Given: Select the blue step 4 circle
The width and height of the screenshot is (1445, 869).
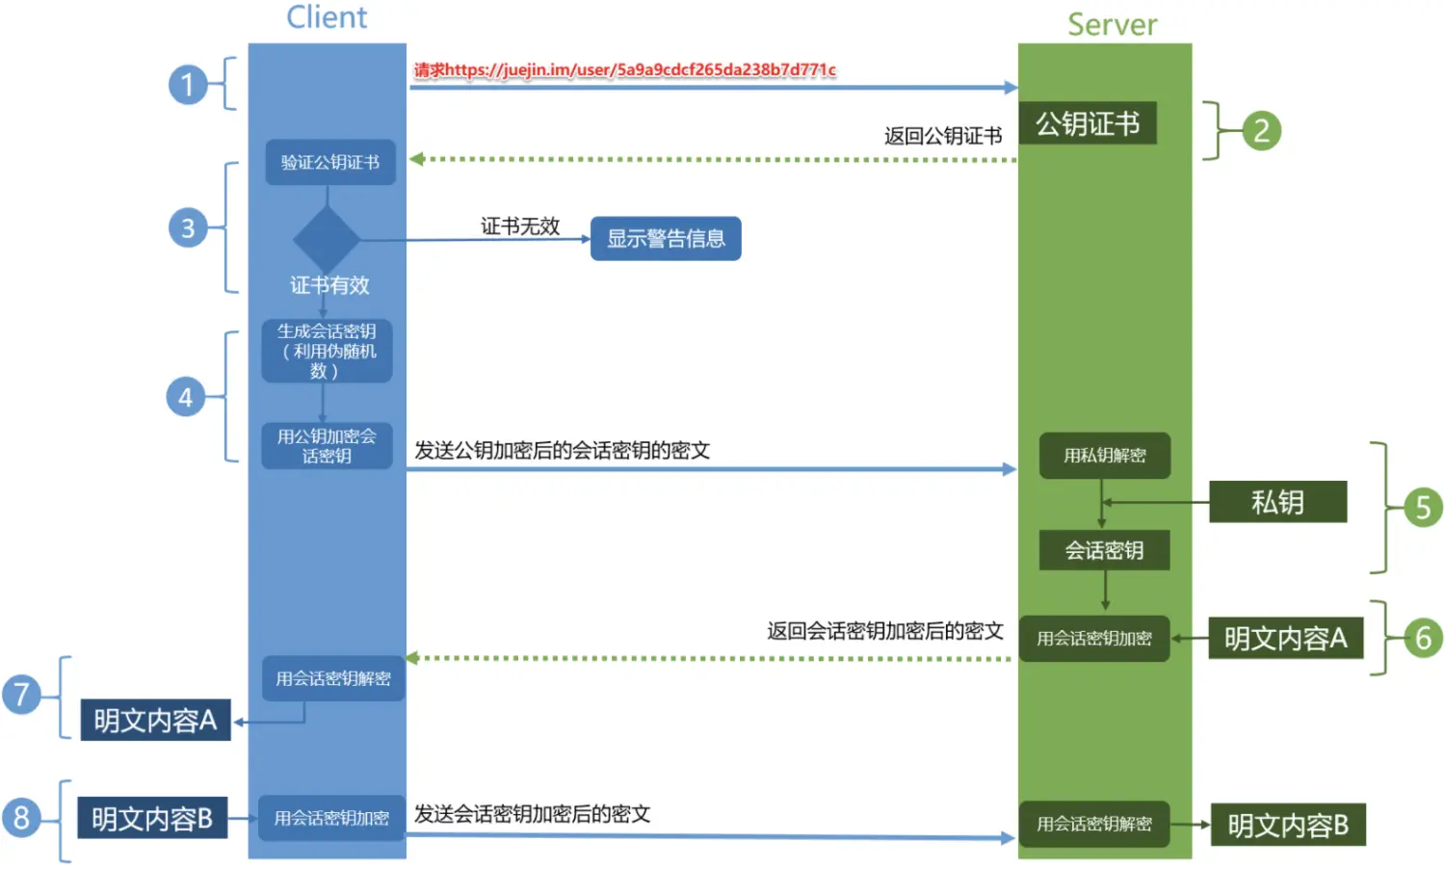Looking at the screenshot, I should [186, 397].
